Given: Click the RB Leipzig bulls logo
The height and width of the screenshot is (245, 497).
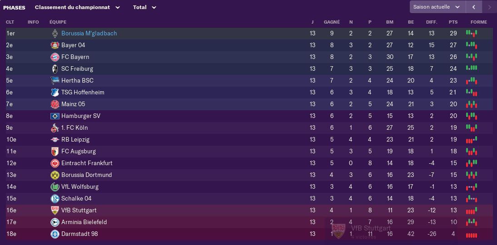Looking at the screenshot, I should (x=55, y=140).
